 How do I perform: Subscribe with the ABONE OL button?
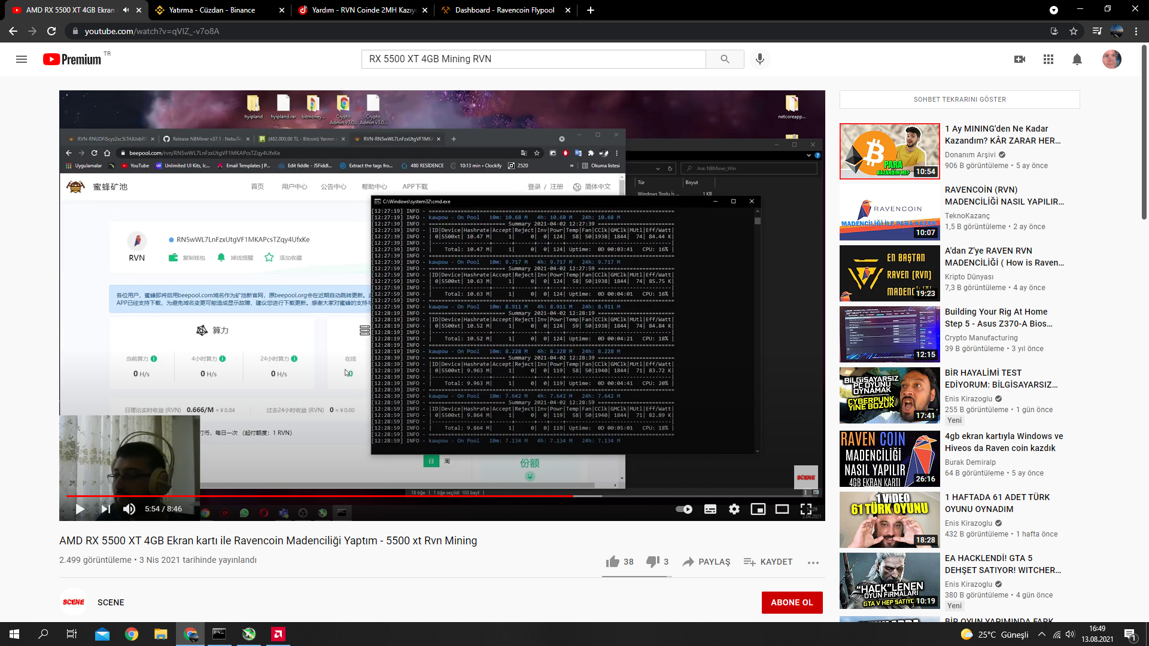(x=792, y=602)
